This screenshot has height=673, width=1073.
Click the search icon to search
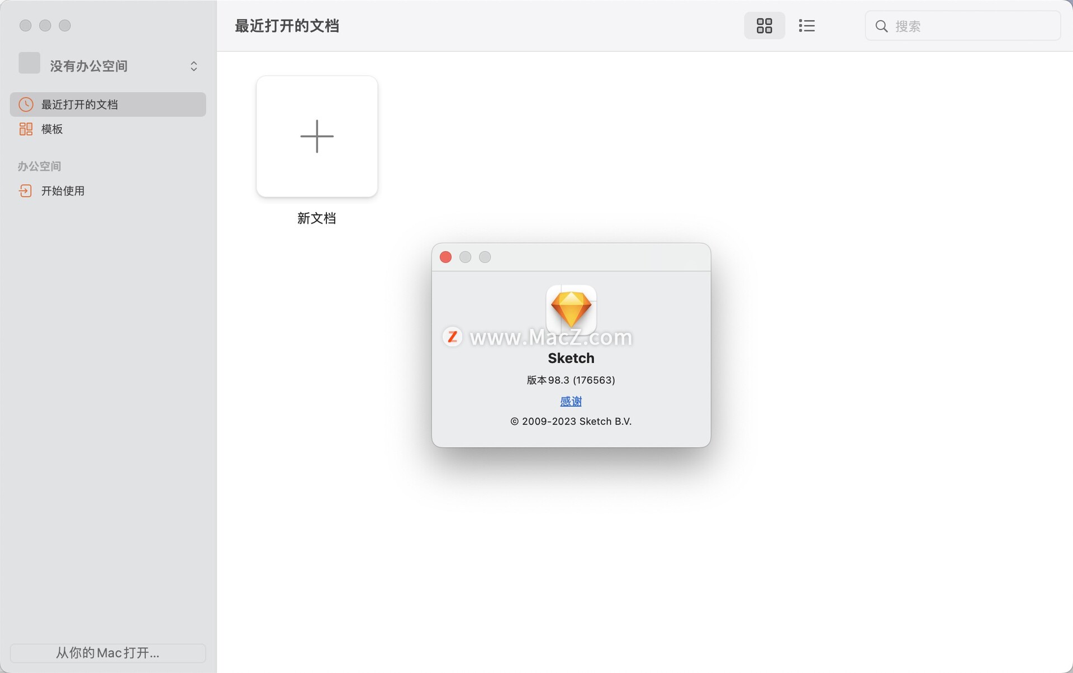[881, 26]
